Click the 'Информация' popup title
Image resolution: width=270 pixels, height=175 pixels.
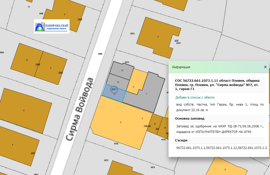181,67
